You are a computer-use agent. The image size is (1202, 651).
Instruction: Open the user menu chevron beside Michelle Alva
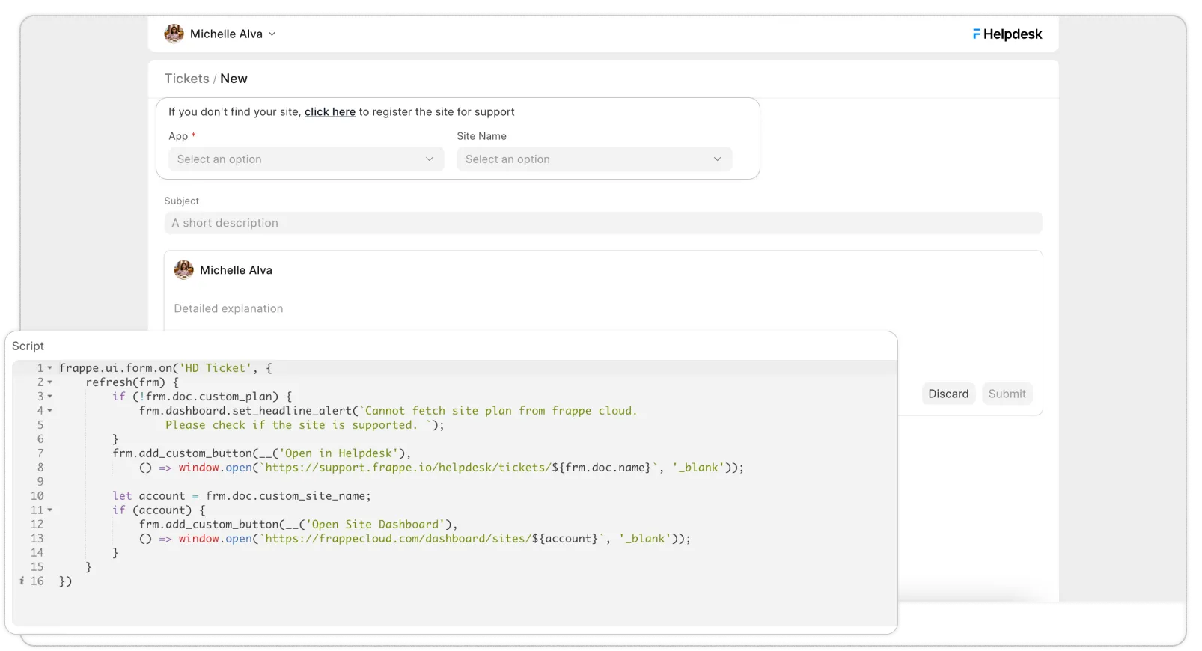(272, 34)
